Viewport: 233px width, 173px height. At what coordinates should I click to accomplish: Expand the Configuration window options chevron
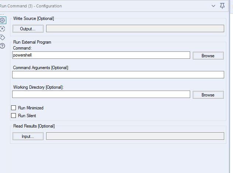point(213,6)
